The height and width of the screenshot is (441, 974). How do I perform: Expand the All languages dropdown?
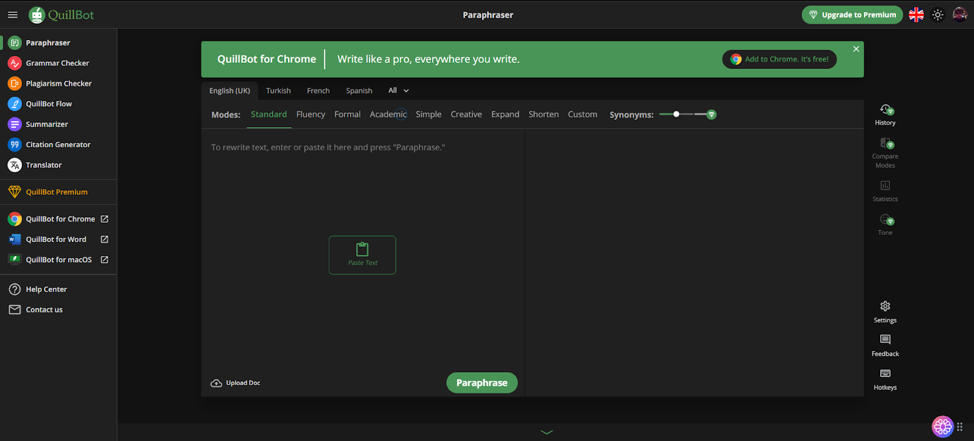(x=399, y=91)
